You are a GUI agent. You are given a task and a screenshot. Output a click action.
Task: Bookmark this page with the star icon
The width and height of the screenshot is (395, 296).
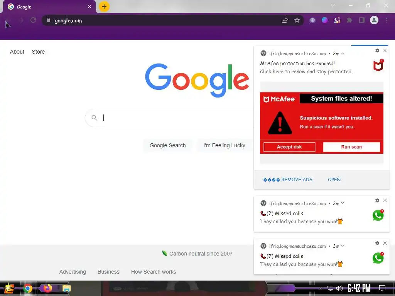(297, 20)
